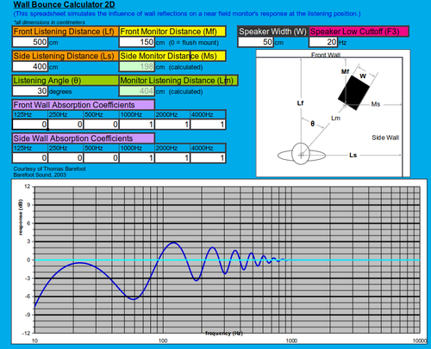Viewport: 431px width, 349px height.
Task: Click the Wall Bounce Calculator 2D title
Action: (64, 4)
